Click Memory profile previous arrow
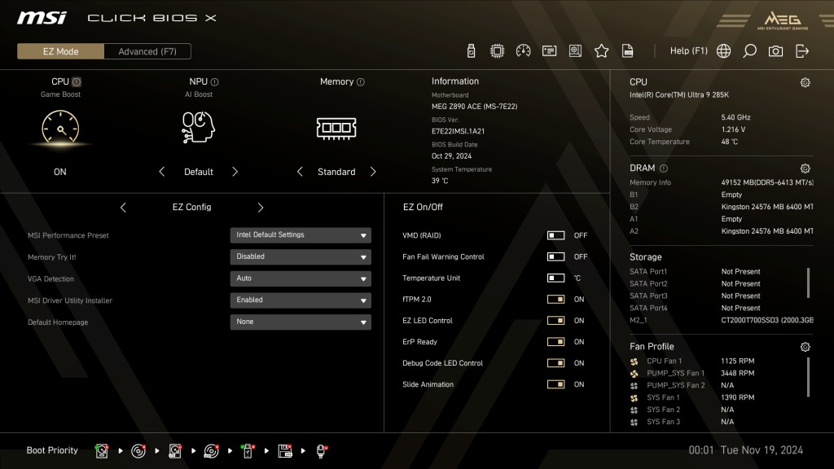834x469 pixels. tap(300, 172)
